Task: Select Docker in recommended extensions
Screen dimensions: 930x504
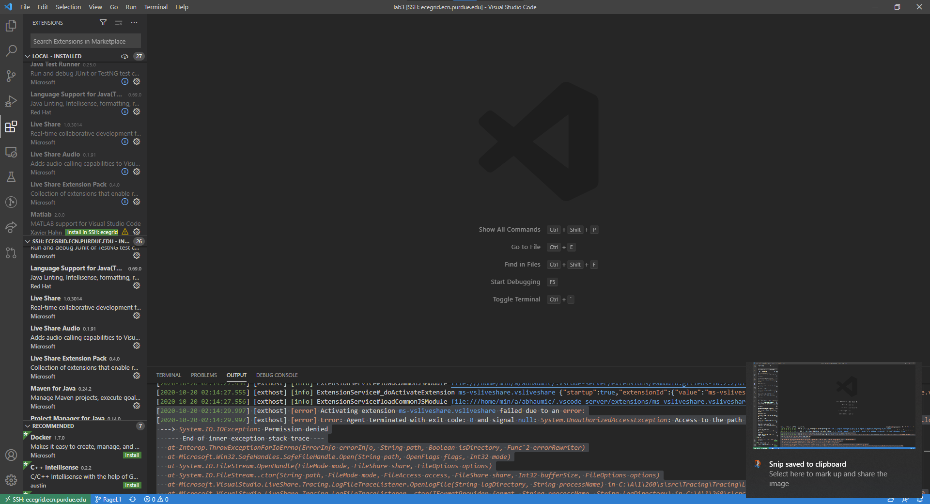Action: click(85, 446)
